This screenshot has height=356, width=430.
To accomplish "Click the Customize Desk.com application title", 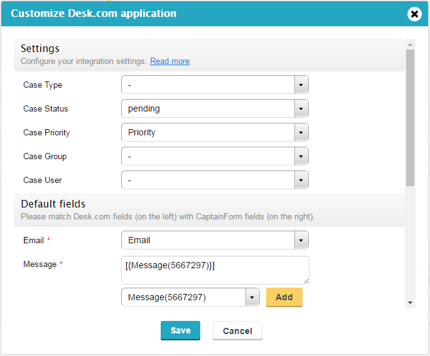I will [94, 13].
